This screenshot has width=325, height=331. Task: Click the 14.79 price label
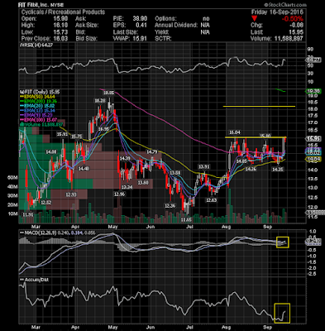coord(151,151)
